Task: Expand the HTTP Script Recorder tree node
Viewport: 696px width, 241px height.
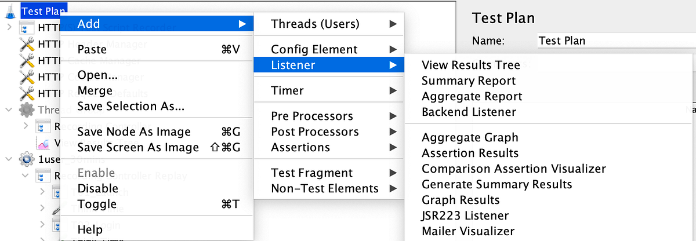Action: [x=8, y=27]
